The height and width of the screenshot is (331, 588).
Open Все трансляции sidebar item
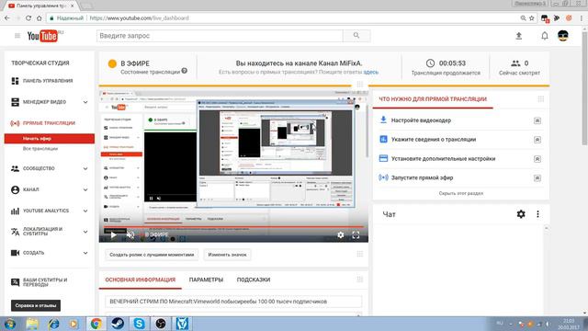click(40, 149)
